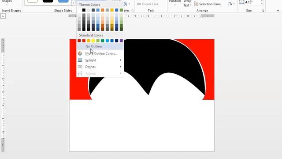Screen dimensions: 282x159
Task: Pick the green theme color swatch
Action: tap(121, 10)
